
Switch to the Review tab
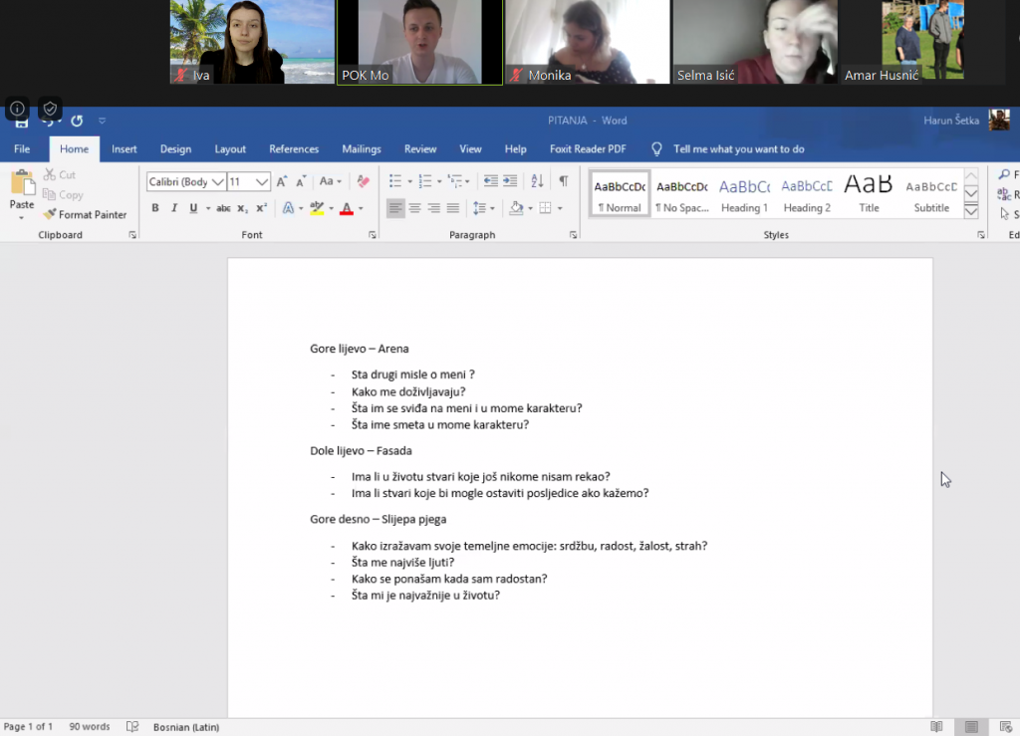[x=420, y=149]
